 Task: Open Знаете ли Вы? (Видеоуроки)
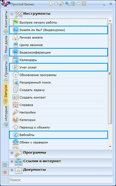pyautogui.click(x=58, y=30)
